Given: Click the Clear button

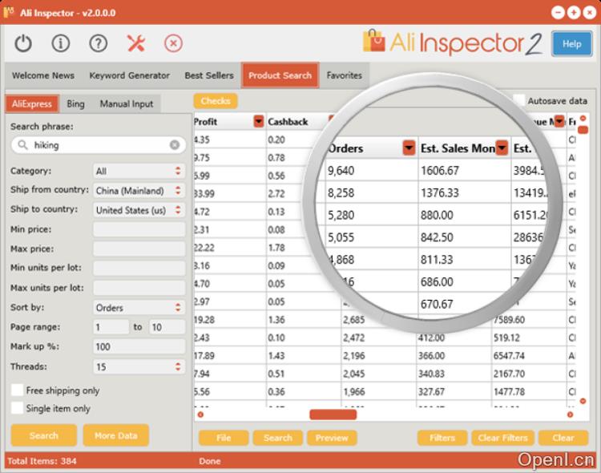Looking at the screenshot, I should coord(563,438).
